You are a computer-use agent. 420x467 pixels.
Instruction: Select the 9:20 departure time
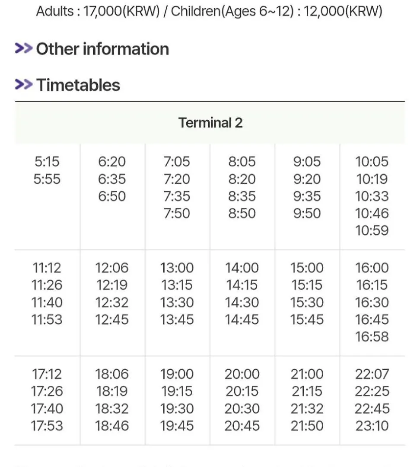point(307,179)
